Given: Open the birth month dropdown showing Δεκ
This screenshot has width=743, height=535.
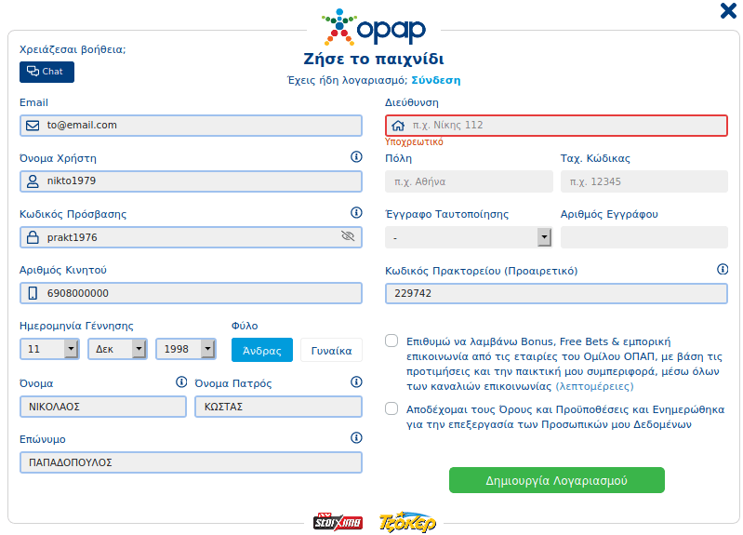Looking at the screenshot, I should [117, 349].
